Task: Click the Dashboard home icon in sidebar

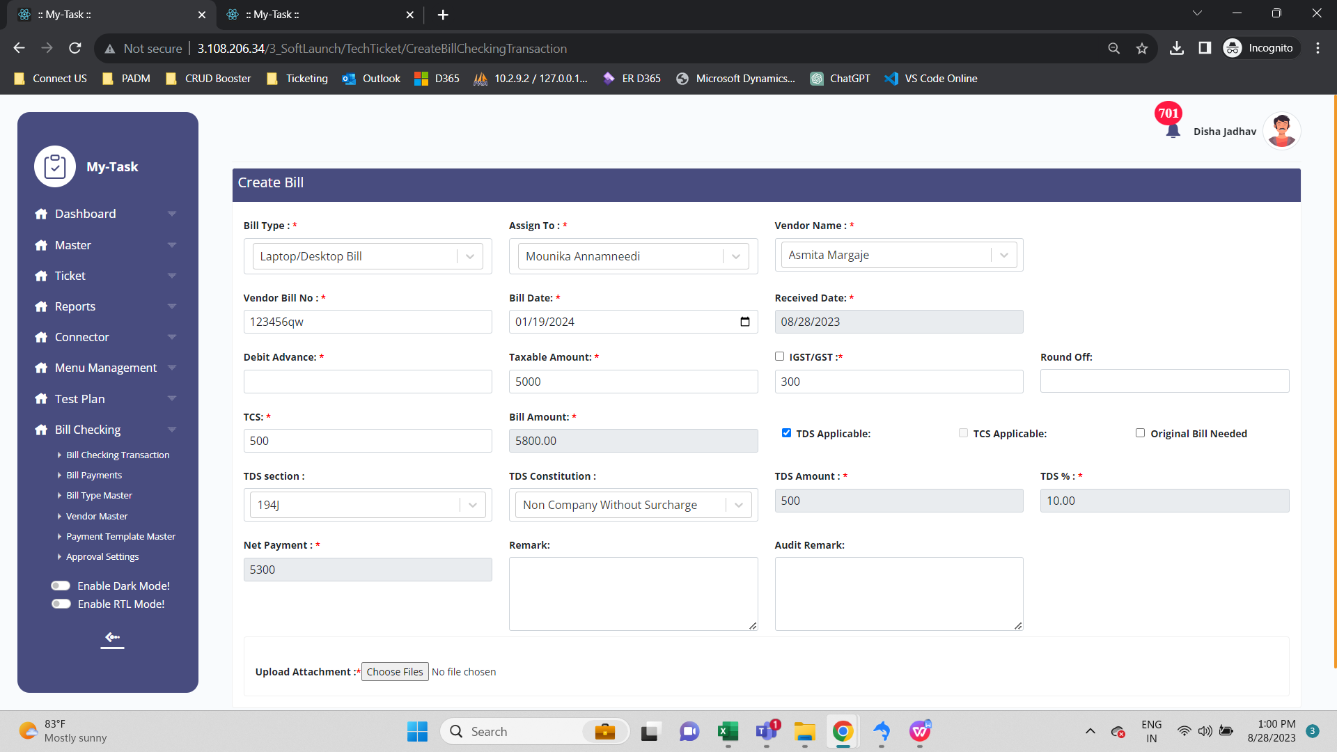Action: tap(41, 214)
